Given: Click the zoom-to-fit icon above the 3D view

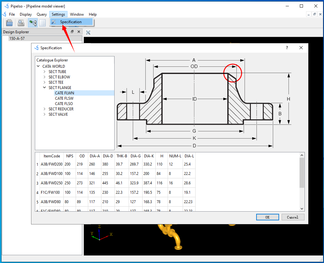Looking at the screenshot, I should (x=88, y=33).
